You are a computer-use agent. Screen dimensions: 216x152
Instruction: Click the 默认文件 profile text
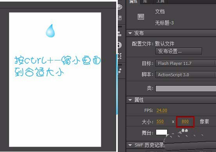165,44
